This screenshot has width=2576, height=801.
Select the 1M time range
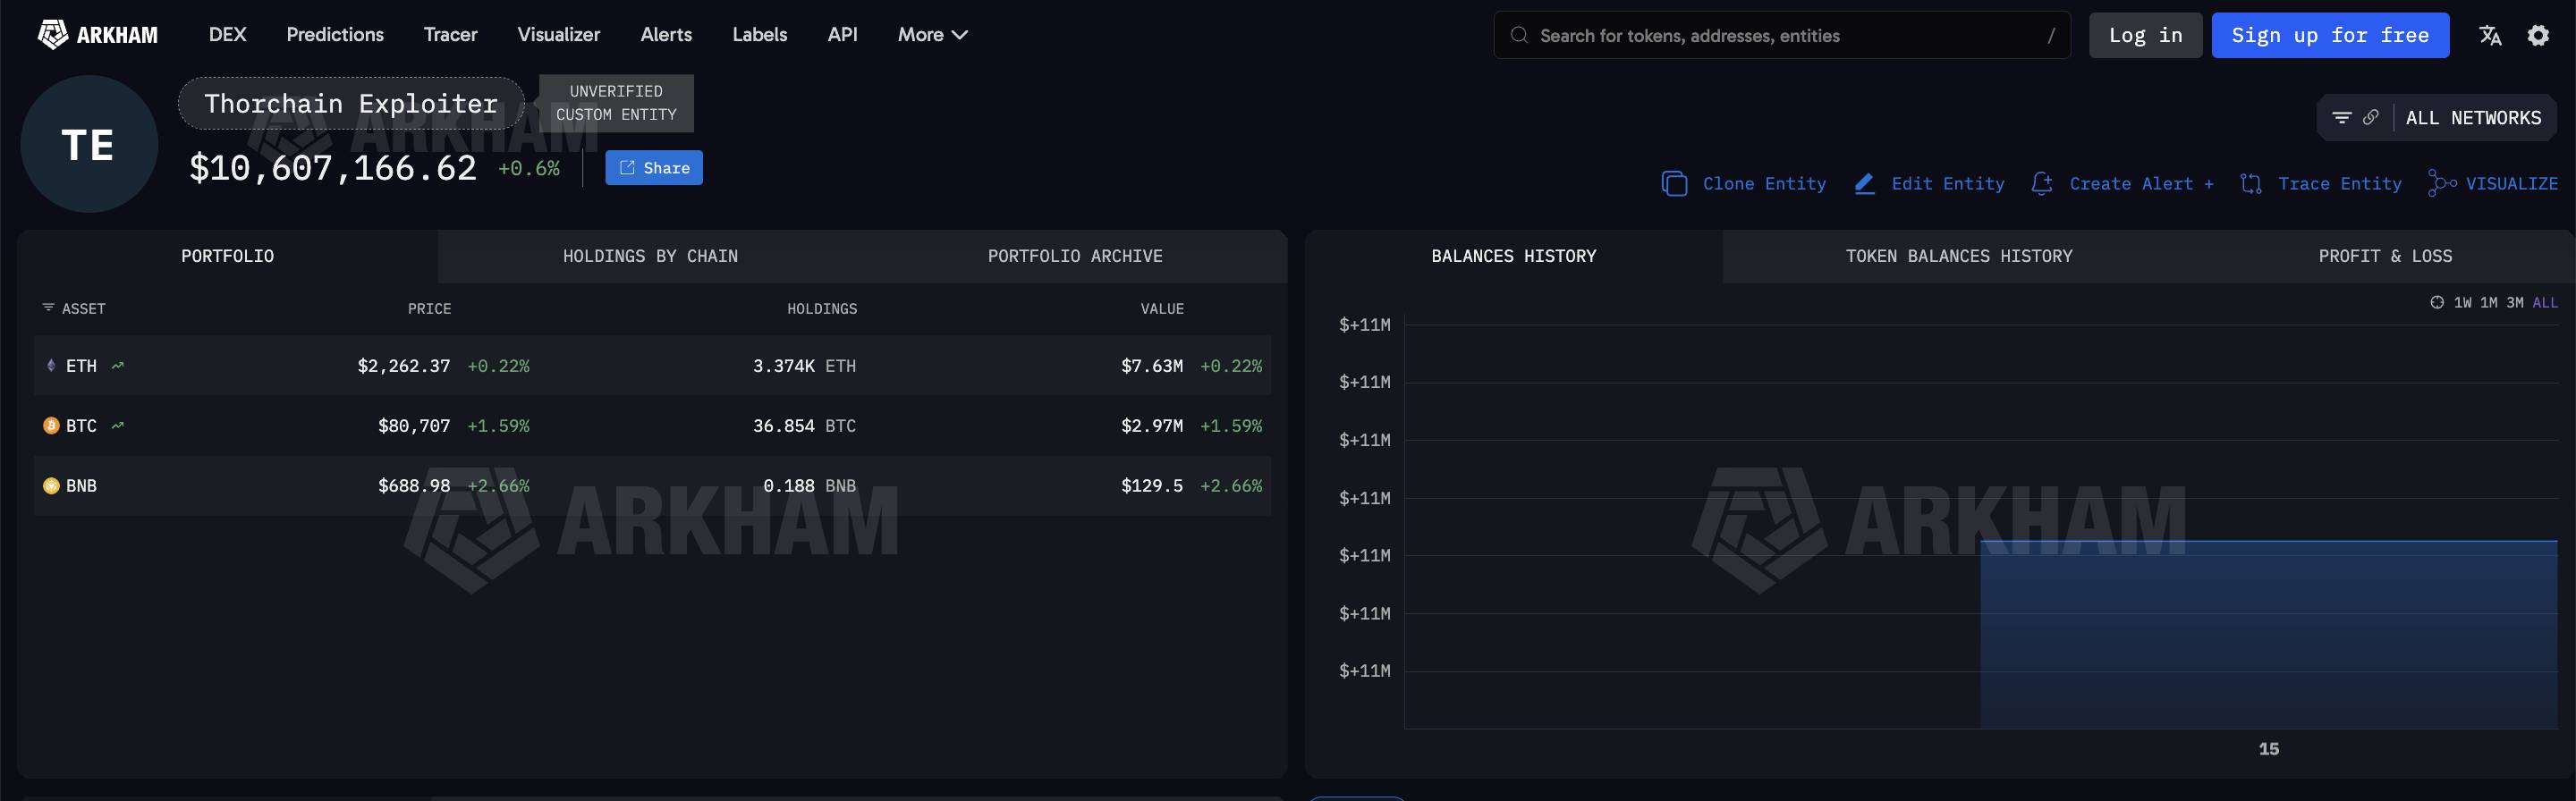(x=2488, y=303)
